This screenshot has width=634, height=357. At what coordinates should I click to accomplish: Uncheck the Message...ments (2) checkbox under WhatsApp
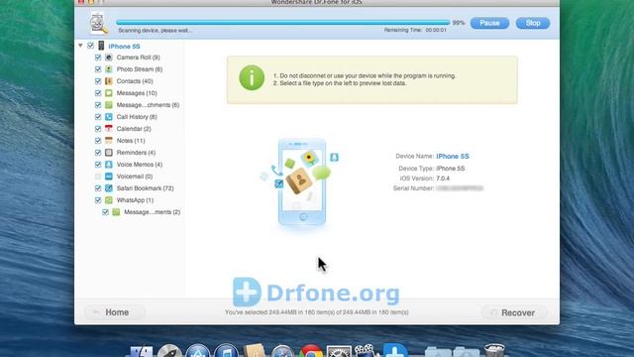(106, 212)
